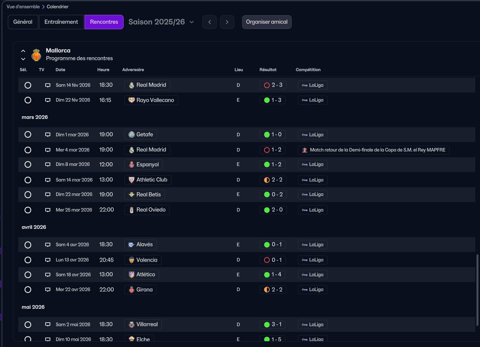Click the Mallorca club crest icon
The height and width of the screenshot is (347, 480).
click(36, 55)
